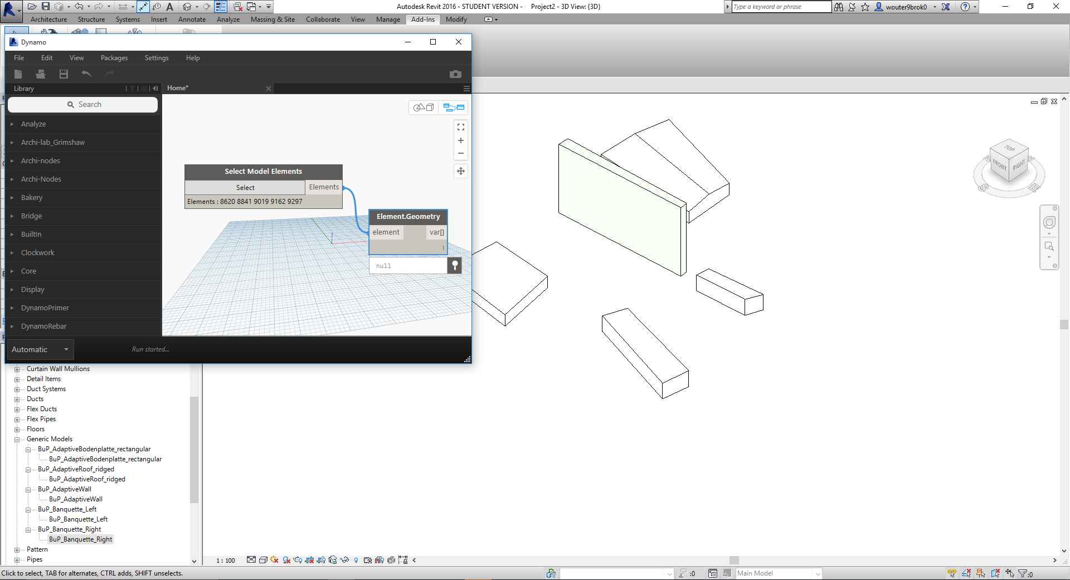Click Select button on Select Model Elements node
1070x580 pixels.
pyautogui.click(x=245, y=188)
